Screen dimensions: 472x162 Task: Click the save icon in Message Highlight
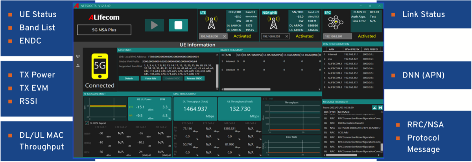[x=381, y=107]
